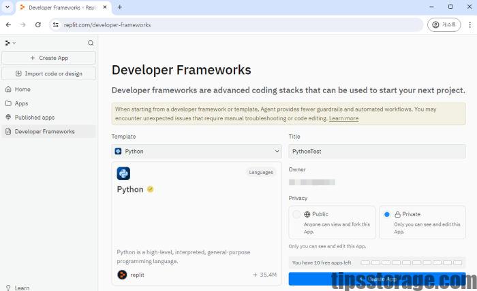Open the browser three-dot menu

coord(470,24)
